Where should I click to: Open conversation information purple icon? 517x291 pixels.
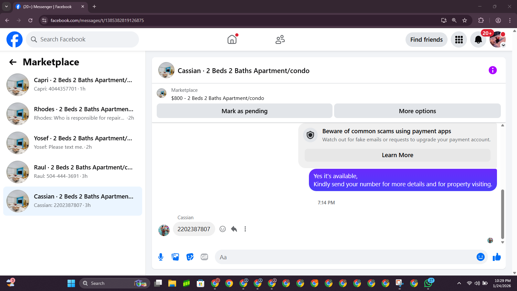pos(492,70)
